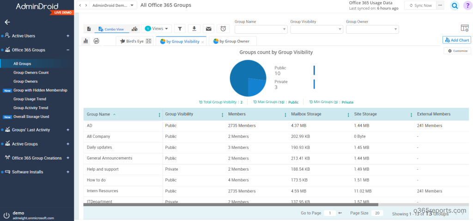The height and width of the screenshot is (221, 473).
Task: Click the envelope email icon
Action: click(208, 29)
